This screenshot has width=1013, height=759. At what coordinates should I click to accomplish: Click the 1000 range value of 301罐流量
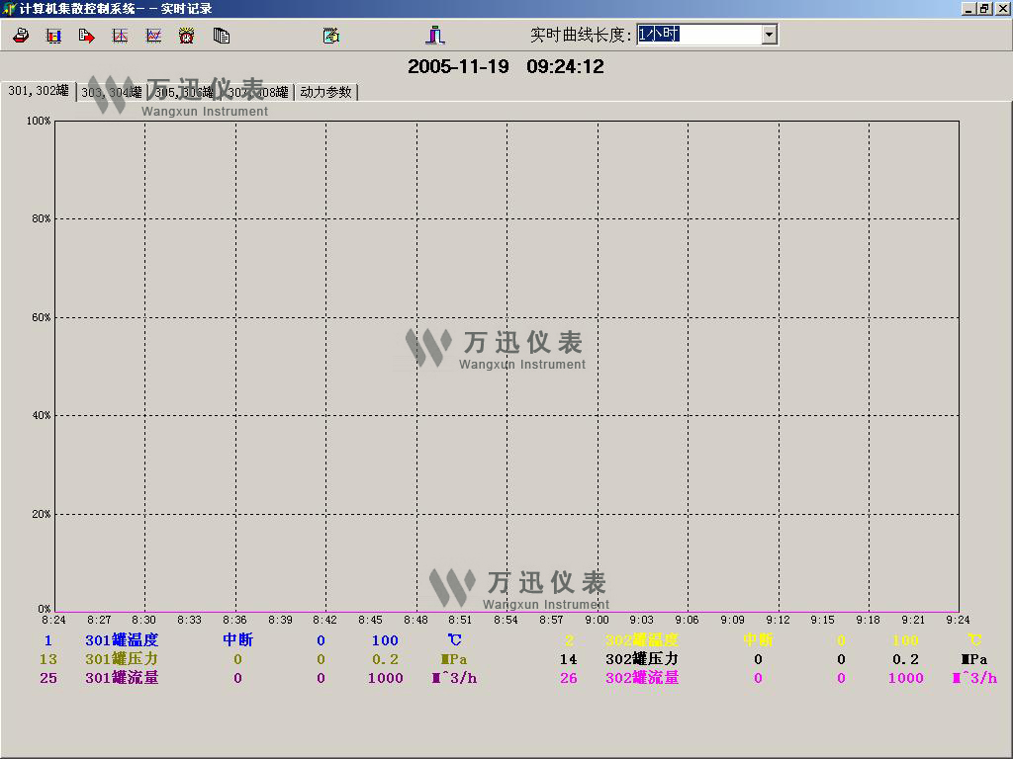pos(385,678)
